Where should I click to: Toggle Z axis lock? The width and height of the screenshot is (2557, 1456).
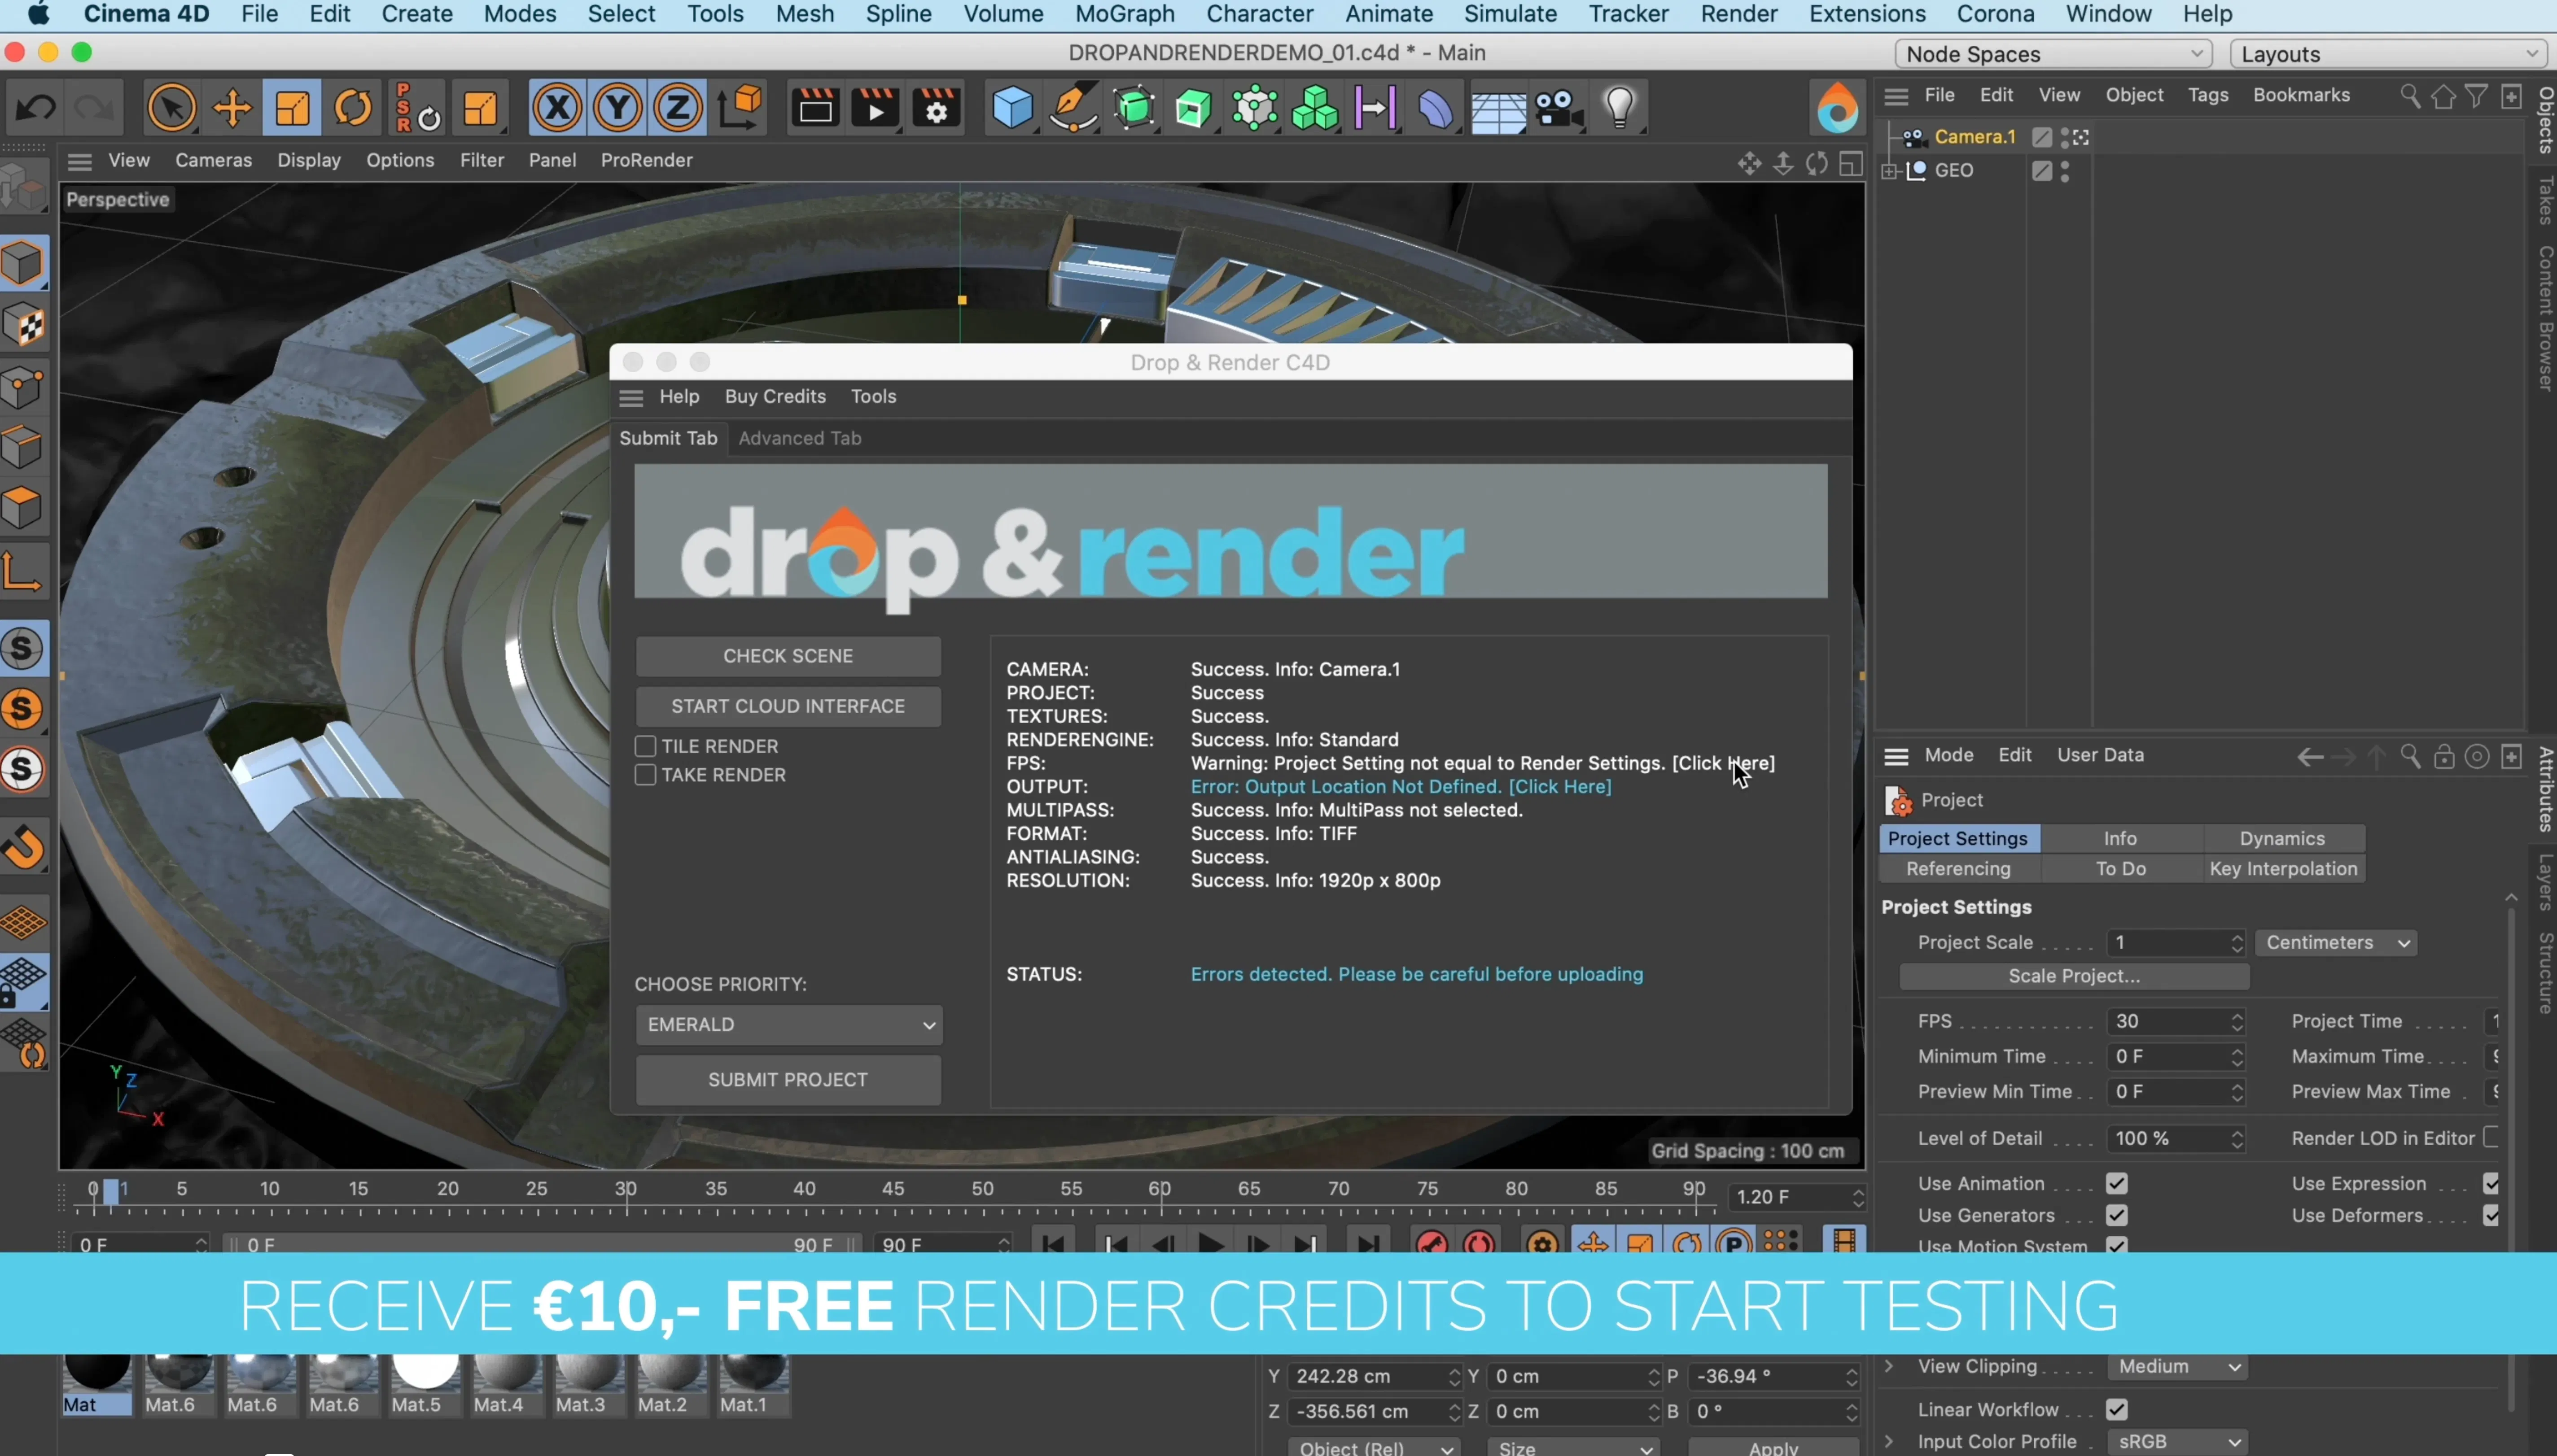coord(678,107)
